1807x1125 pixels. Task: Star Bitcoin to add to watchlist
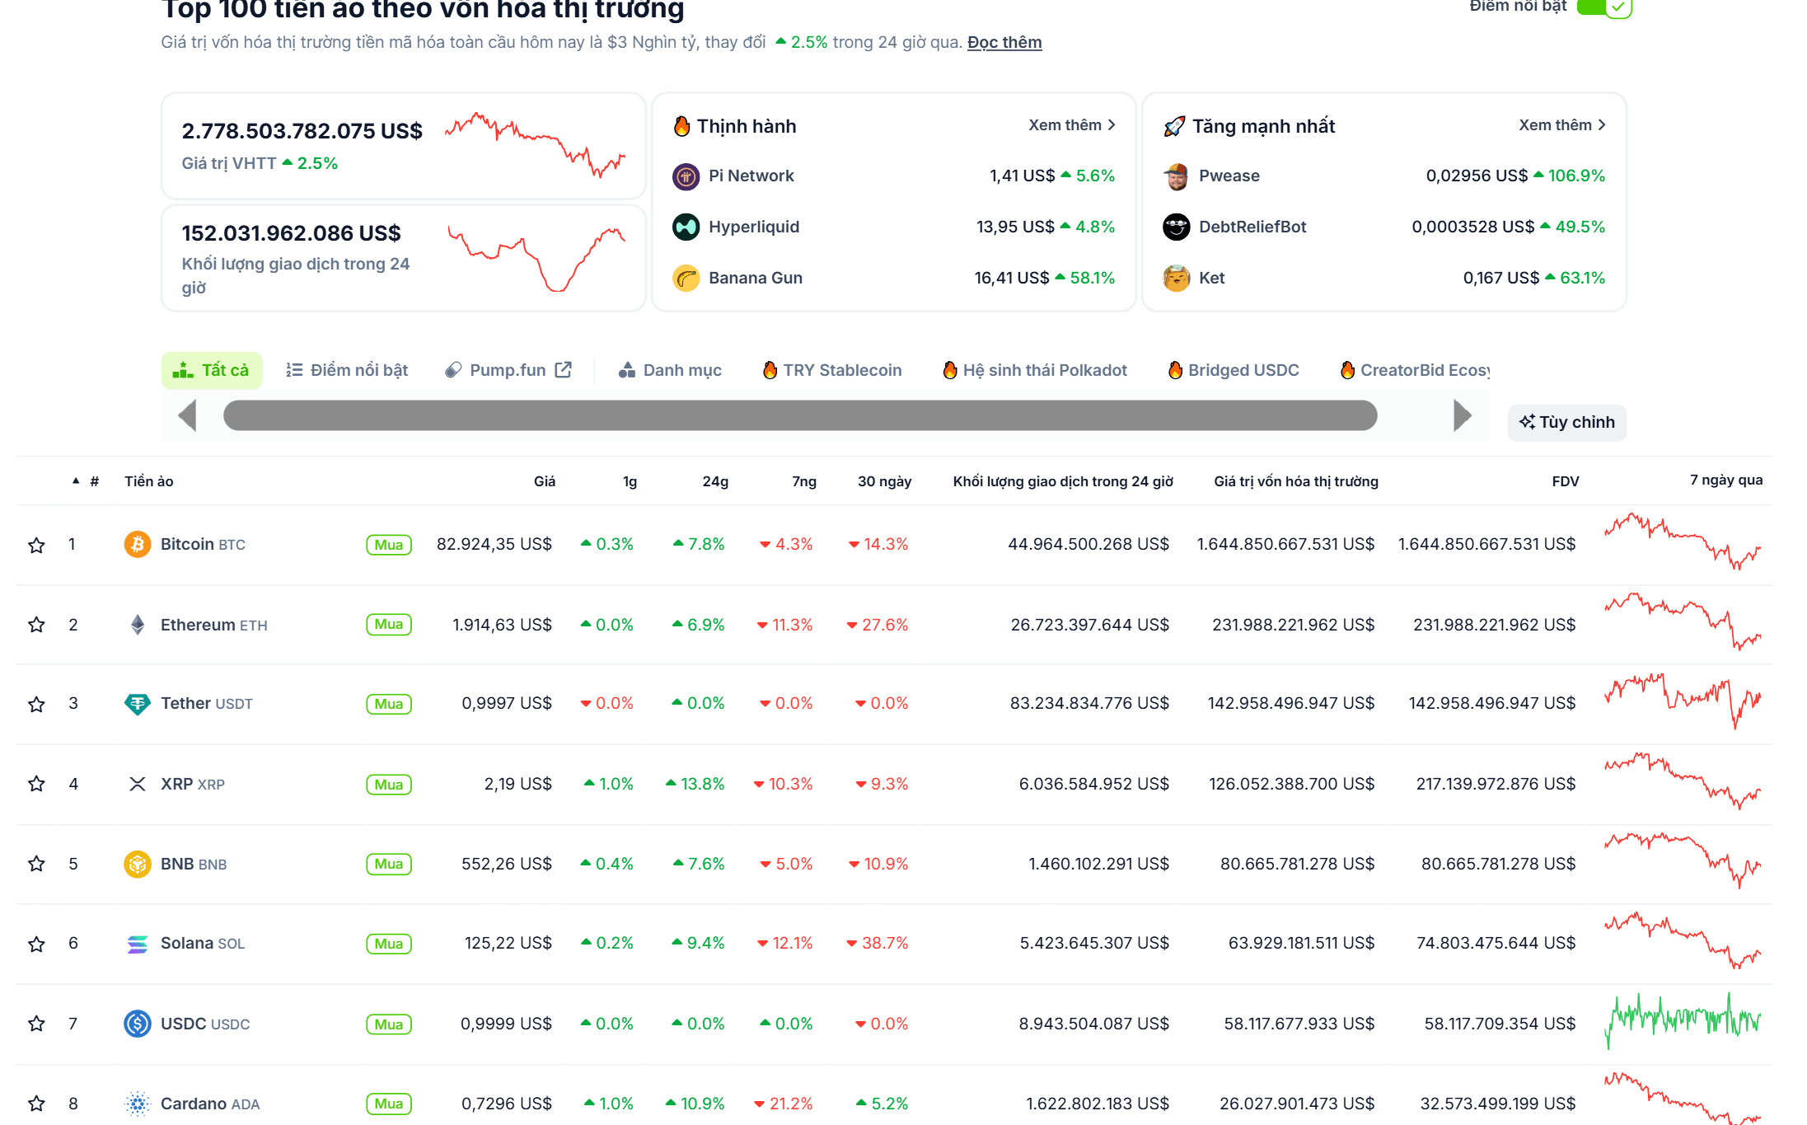pyautogui.click(x=36, y=545)
